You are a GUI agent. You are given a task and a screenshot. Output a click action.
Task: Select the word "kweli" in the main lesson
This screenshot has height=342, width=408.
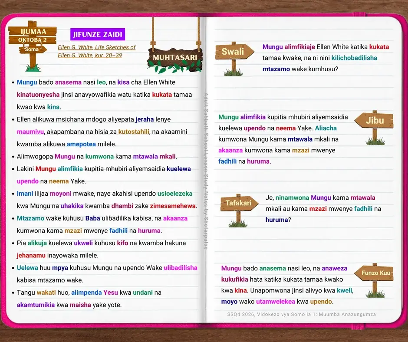click(x=345, y=290)
